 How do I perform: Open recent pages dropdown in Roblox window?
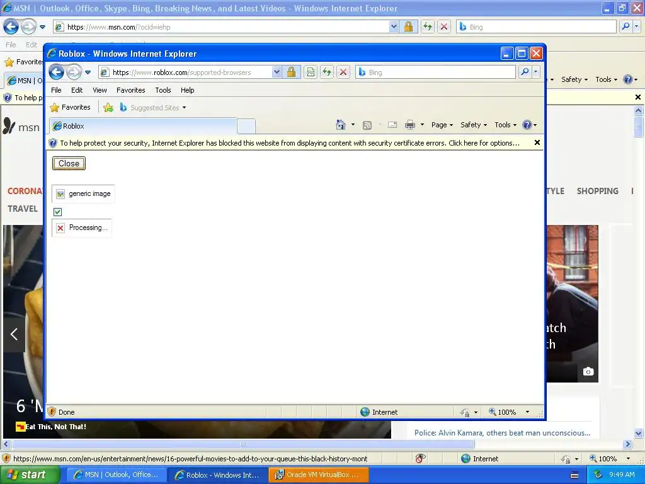tap(88, 72)
